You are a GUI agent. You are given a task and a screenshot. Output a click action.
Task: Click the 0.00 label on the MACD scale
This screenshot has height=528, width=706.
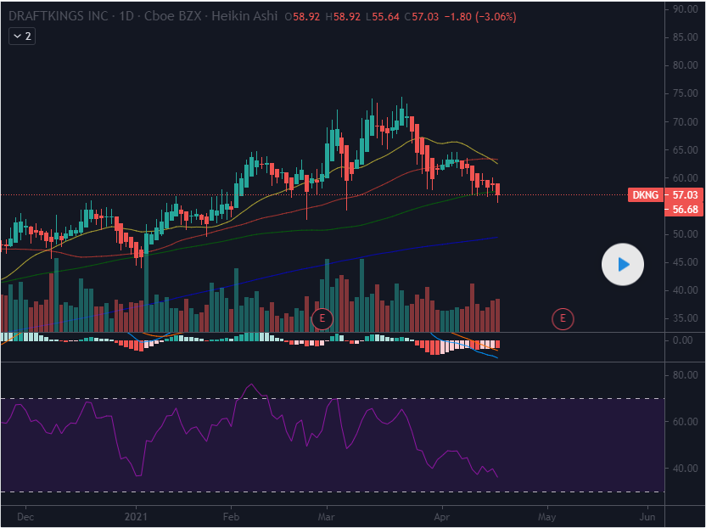(681, 340)
